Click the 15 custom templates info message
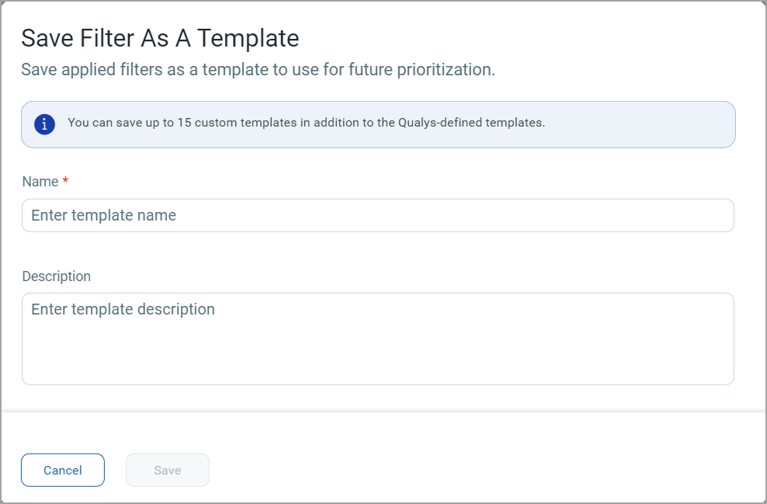The height and width of the screenshot is (504, 767). (x=306, y=123)
